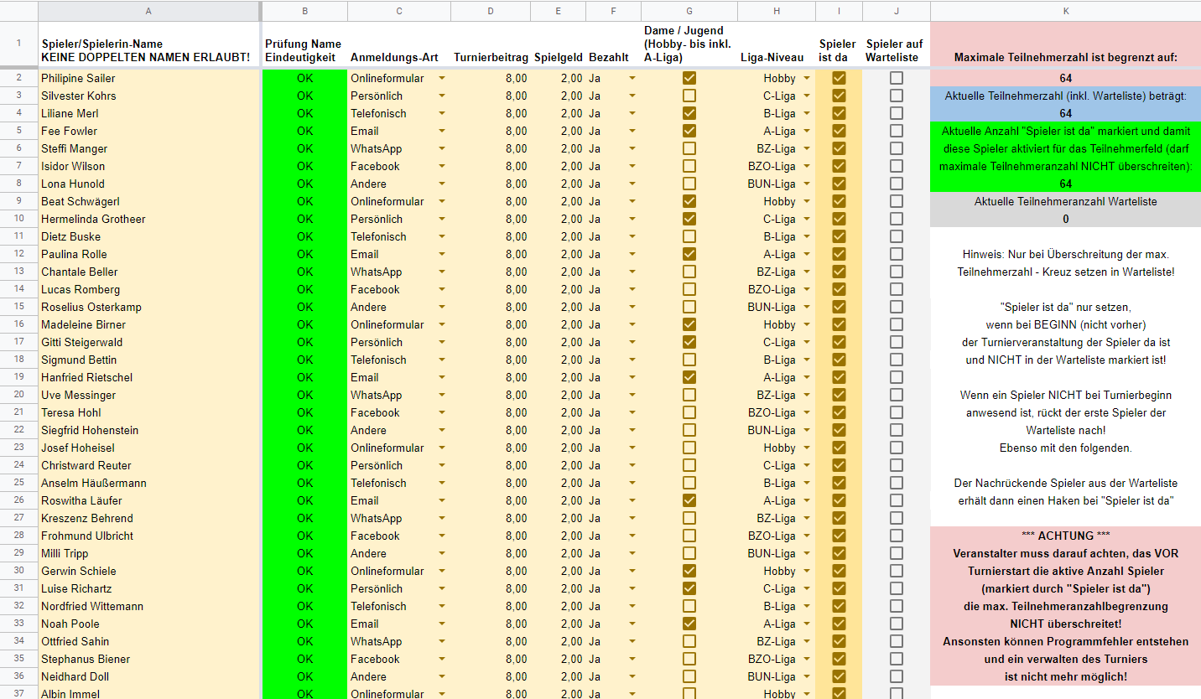1201x699 pixels.
Task: Click the name cell "Paulina Rolle"
Action: (x=74, y=254)
